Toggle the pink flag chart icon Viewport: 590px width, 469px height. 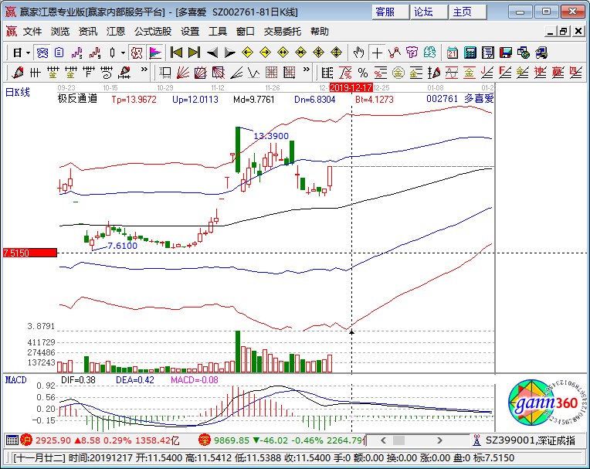click(x=155, y=53)
